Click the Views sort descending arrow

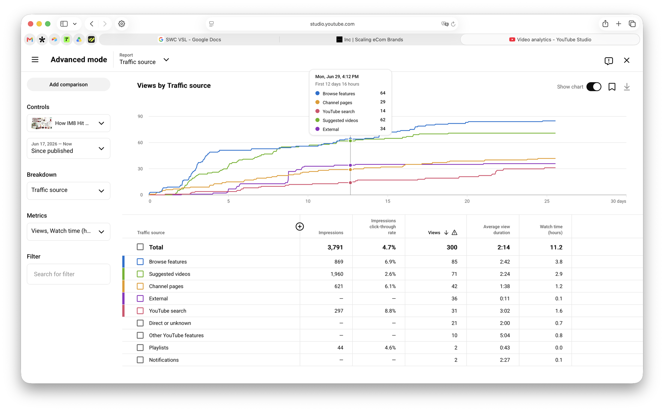pos(446,233)
